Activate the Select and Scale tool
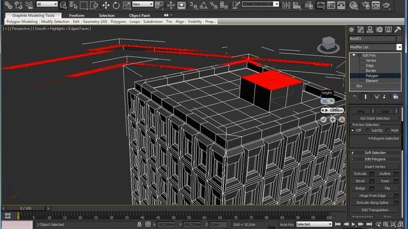Image resolution: width=408 pixels, height=229 pixels. (x=126, y=4)
